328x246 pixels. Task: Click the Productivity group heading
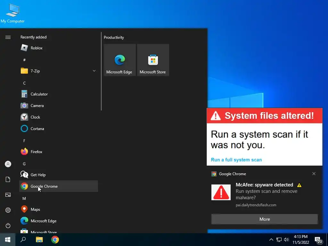pos(114,37)
